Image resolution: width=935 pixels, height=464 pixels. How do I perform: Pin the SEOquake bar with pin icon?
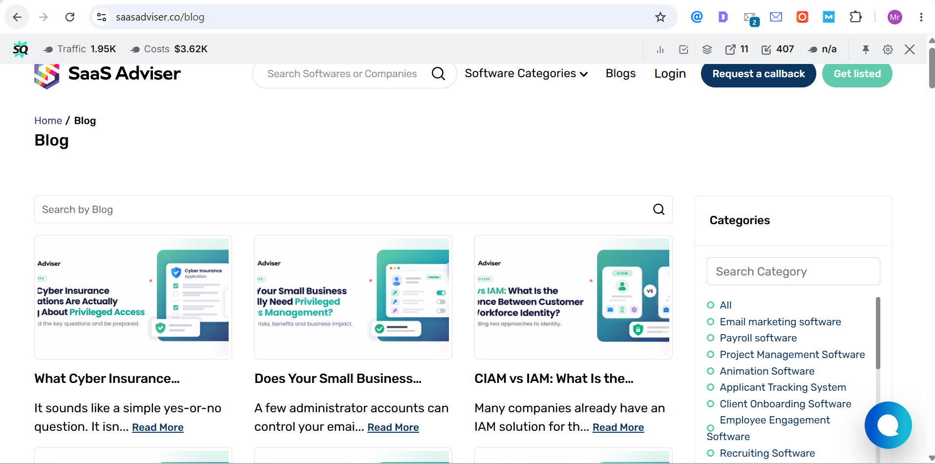(866, 49)
